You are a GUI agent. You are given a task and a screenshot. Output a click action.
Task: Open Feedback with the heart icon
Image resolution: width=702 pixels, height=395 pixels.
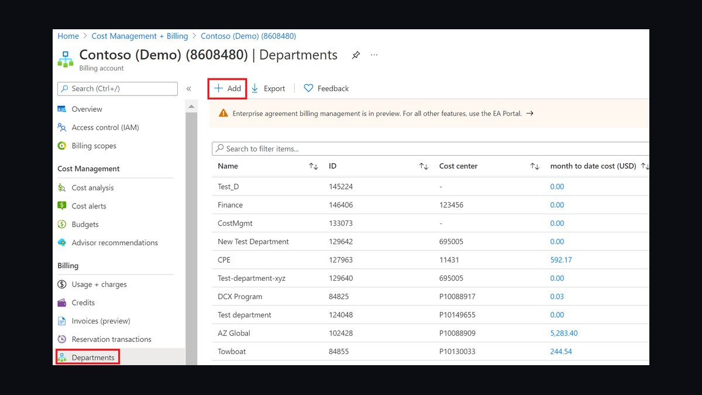(x=326, y=88)
